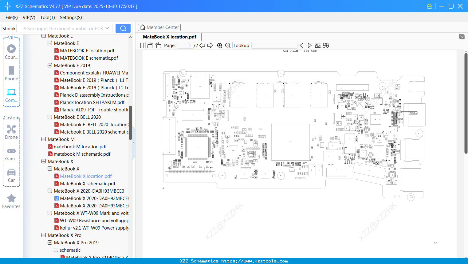Open matebook M schematic.pdf

tap(82, 154)
